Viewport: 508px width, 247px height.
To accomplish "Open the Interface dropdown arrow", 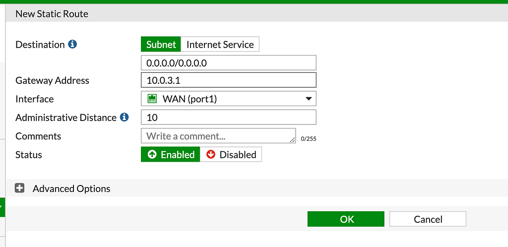I will coord(309,99).
